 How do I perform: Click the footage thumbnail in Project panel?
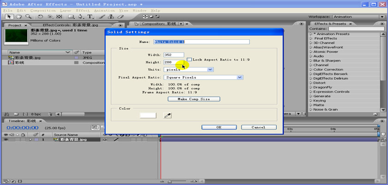(17, 37)
